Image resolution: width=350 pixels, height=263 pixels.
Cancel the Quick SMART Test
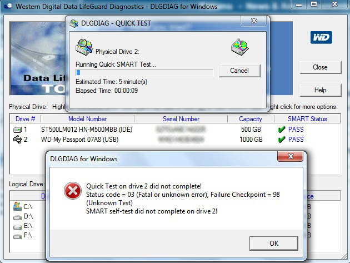(239, 71)
